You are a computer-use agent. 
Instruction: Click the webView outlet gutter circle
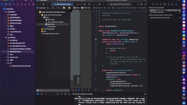point(96,40)
